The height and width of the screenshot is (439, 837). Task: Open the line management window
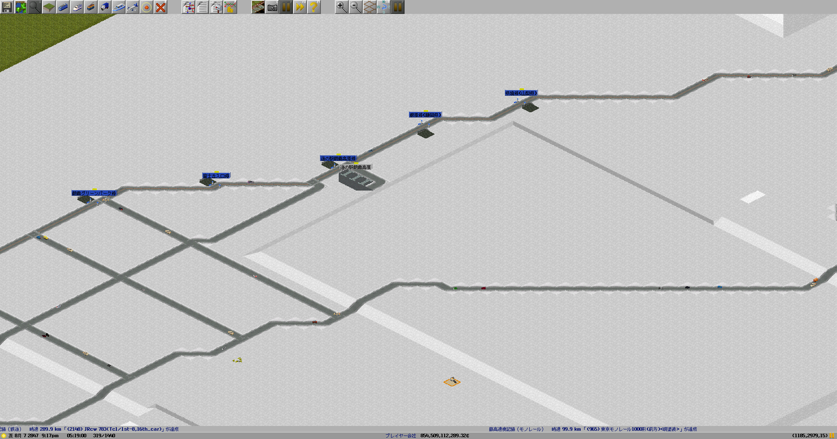(188, 7)
